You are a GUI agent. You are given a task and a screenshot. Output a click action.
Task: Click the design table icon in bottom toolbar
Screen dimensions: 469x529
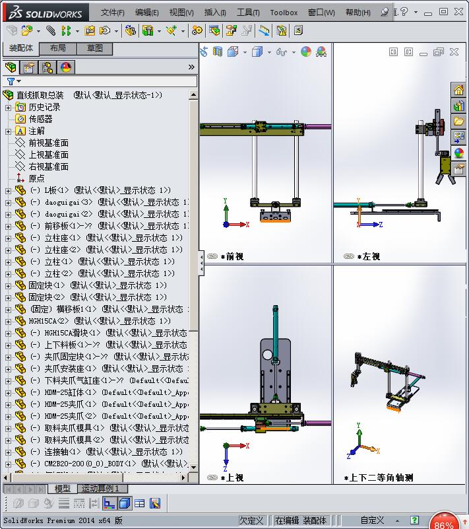[x=139, y=504]
